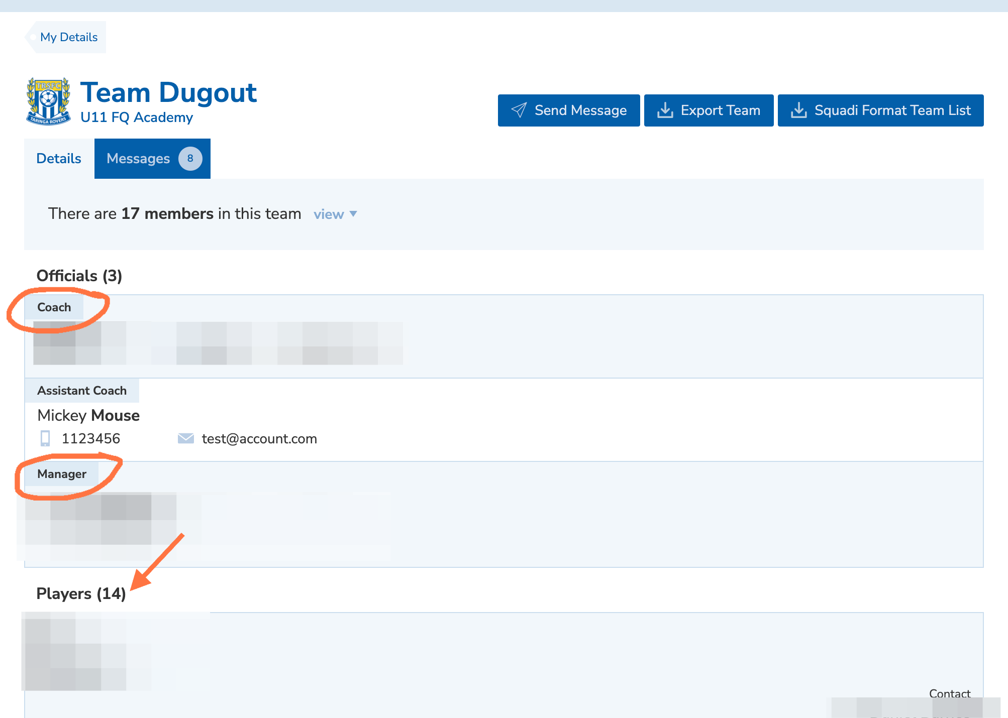Click the email test@account.com
This screenshot has height=718, width=1008.
[259, 439]
